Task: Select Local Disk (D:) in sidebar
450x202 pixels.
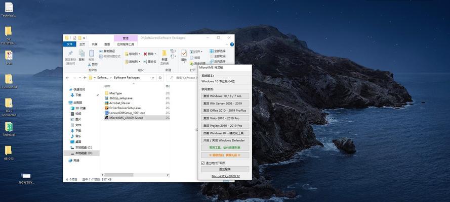Action: tap(81, 153)
